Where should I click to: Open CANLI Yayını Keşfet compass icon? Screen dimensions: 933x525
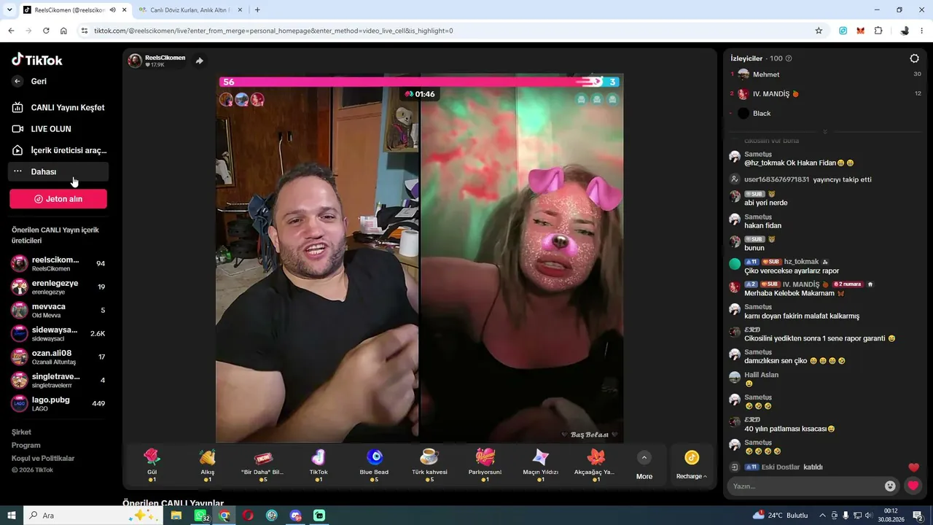[17, 108]
